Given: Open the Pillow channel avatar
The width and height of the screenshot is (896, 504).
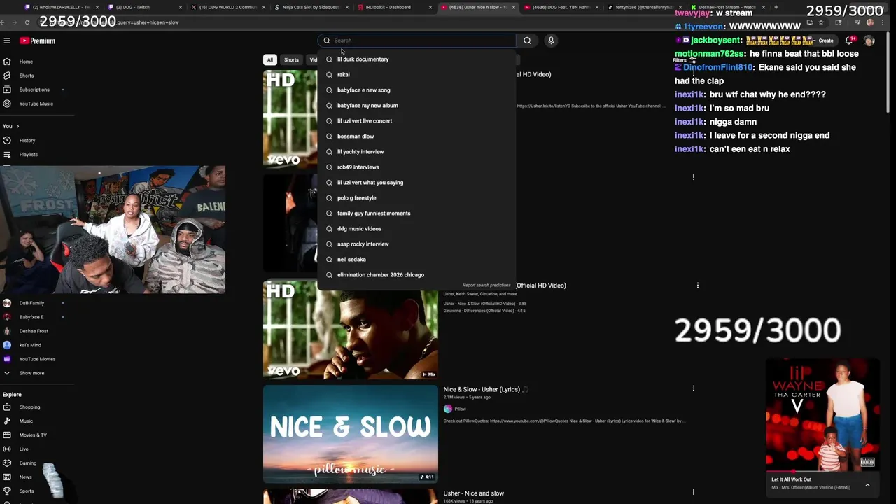Looking at the screenshot, I should pos(448,409).
